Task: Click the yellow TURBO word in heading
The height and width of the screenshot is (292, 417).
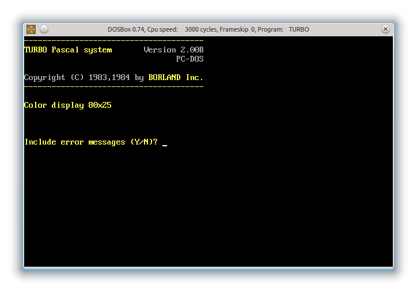Action: click(x=35, y=50)
